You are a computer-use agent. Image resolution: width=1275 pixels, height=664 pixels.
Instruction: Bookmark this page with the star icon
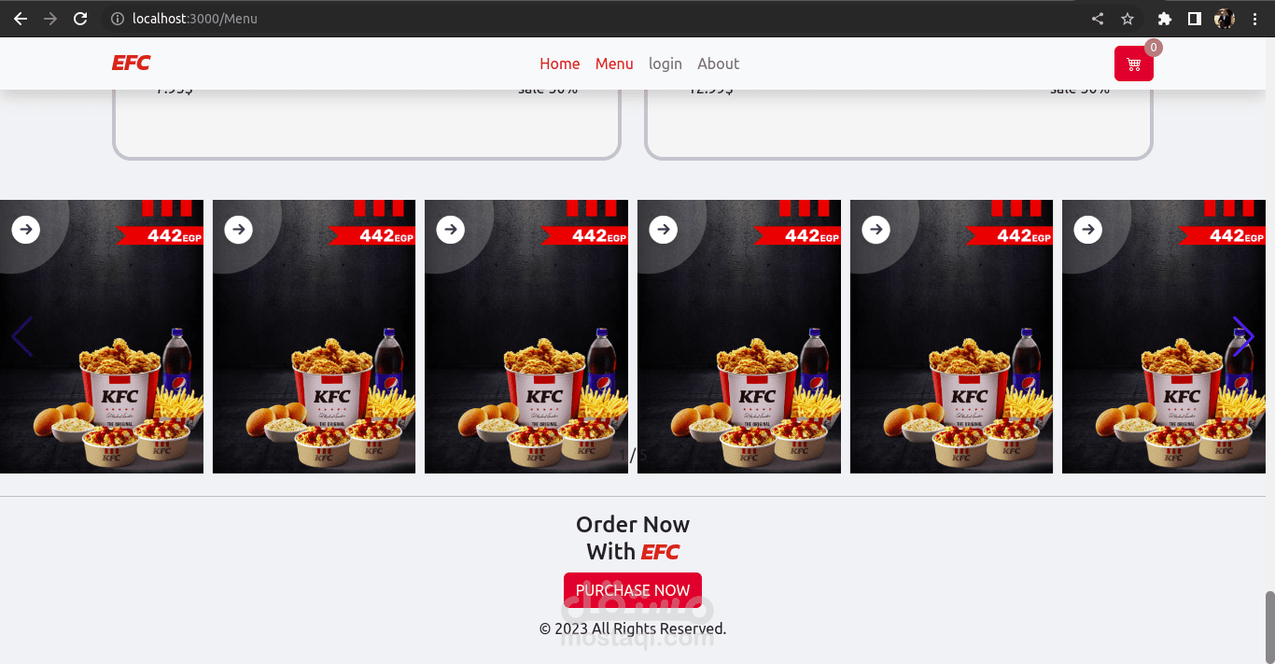tap(1128, 19)
